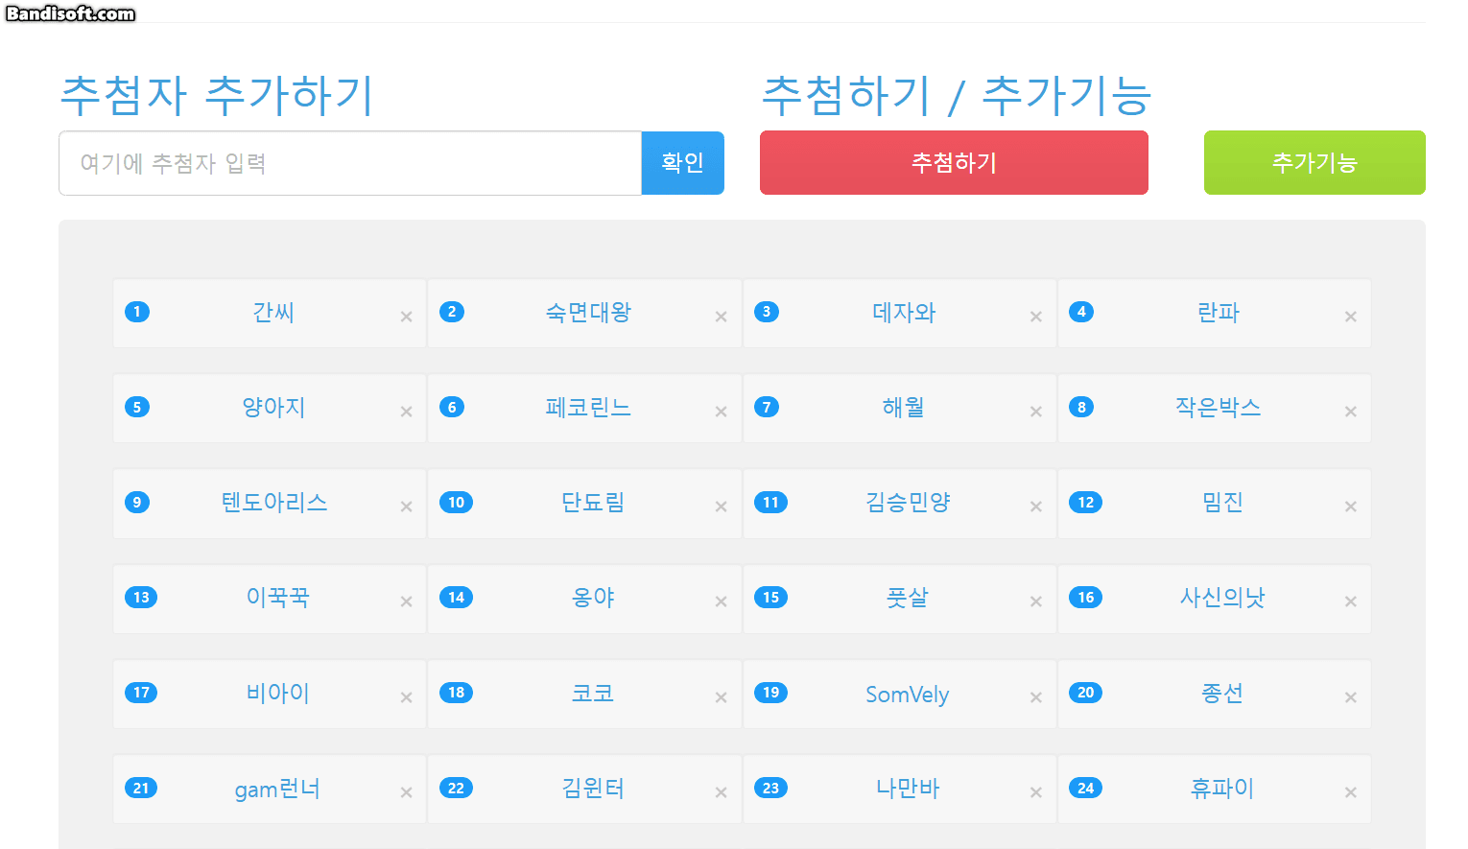
Task: Select the name 풋살
Action: coord(908,597)
